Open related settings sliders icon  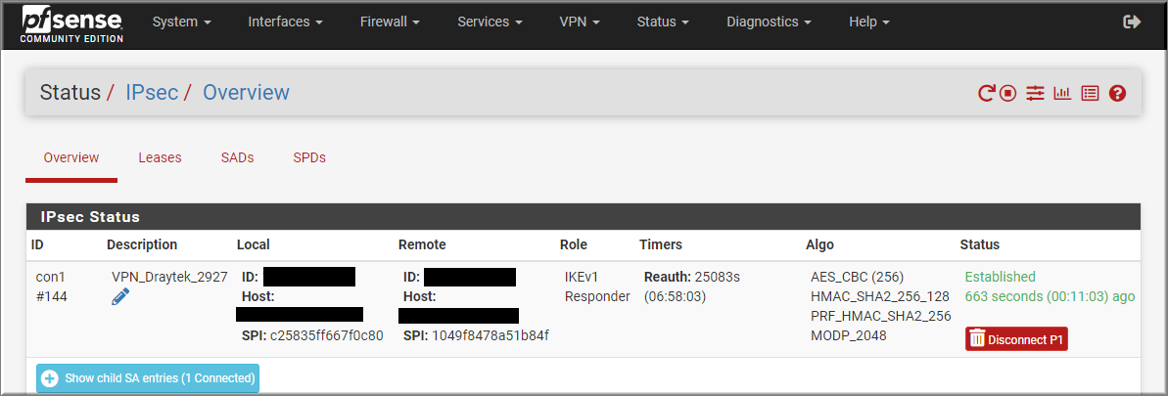point(1035,93)
